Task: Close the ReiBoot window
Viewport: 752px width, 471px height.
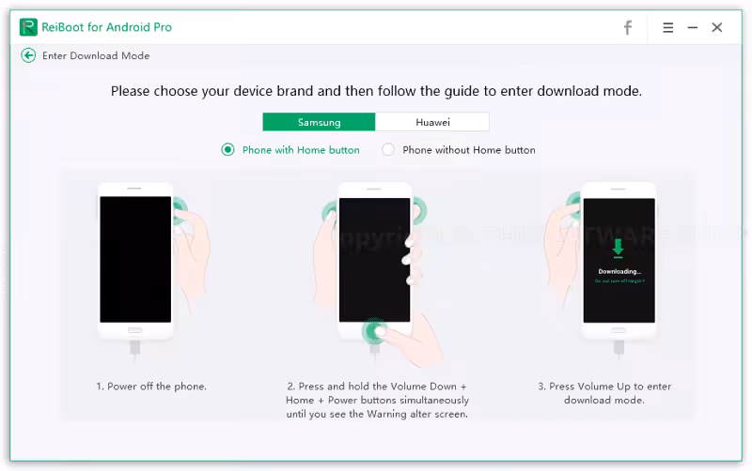Action: coord(716,28)
